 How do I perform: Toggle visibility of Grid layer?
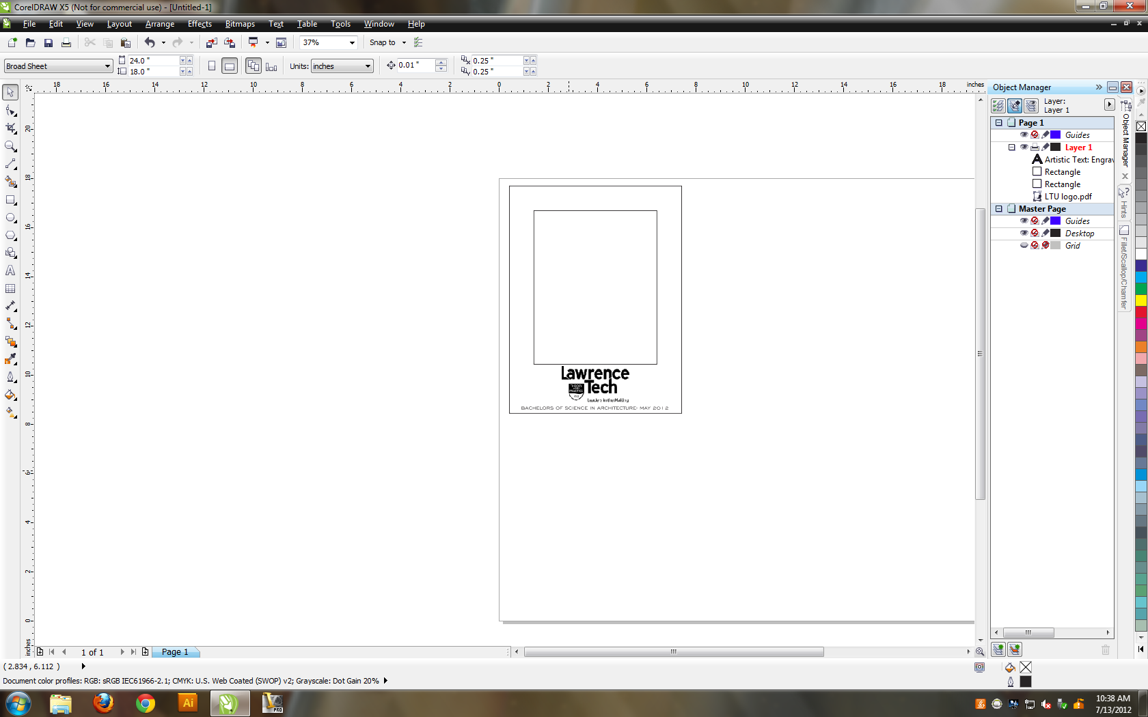click(x=1024, y=245)
